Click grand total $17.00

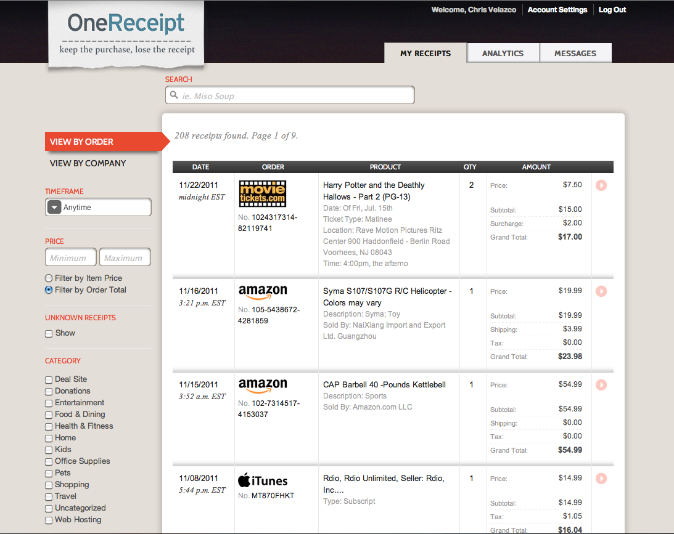(570, 237)
